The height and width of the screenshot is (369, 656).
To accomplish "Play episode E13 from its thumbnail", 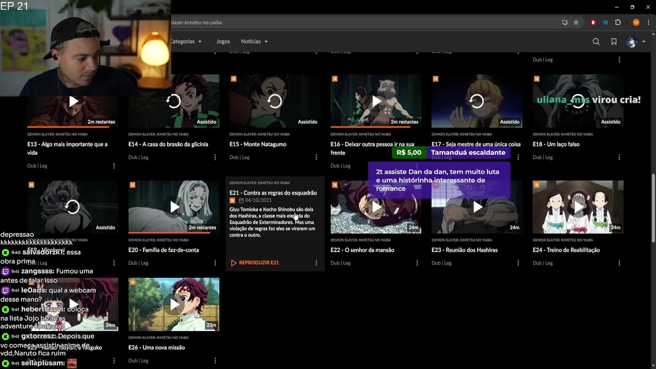I will 73,101.
